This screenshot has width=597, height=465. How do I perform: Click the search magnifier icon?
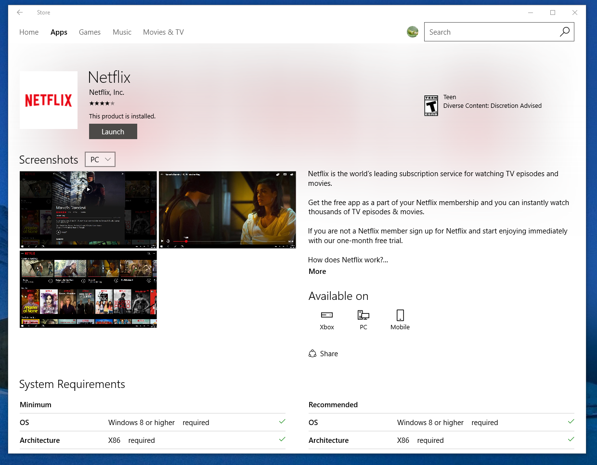click(x=564, y=32)
